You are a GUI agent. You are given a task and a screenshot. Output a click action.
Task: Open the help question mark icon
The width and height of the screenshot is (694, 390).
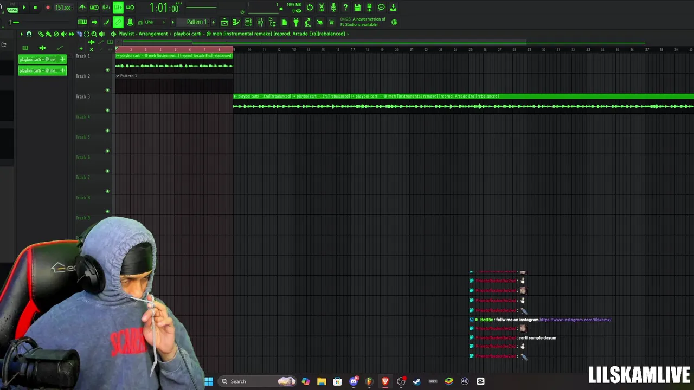point(345,8)
